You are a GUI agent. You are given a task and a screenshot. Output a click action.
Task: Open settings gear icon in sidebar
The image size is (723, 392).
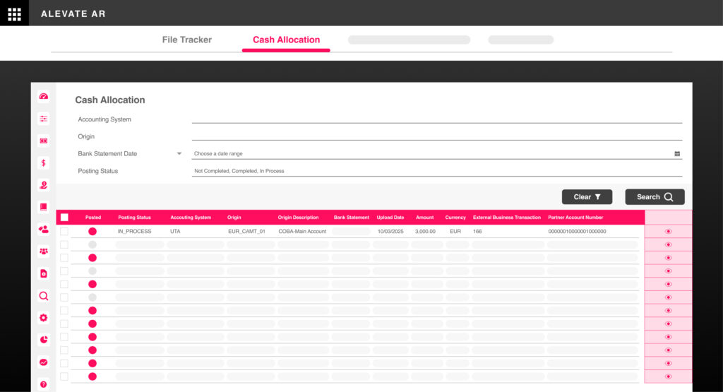[44, 318]
